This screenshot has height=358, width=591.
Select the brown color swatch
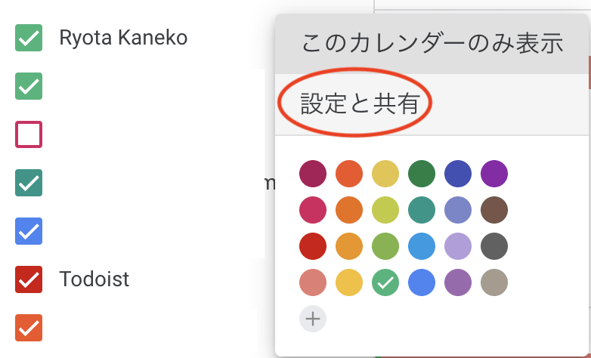click(494, 210)
